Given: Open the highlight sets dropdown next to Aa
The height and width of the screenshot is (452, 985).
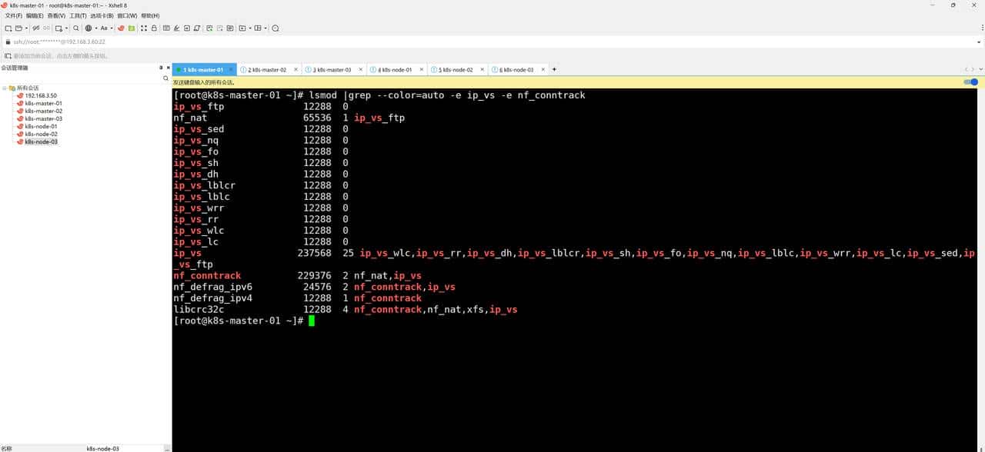Looking at the screenshot, I should click(x=112, y=28).
